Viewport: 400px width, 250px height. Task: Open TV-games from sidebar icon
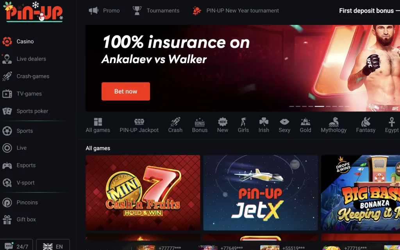click(7, 93)
